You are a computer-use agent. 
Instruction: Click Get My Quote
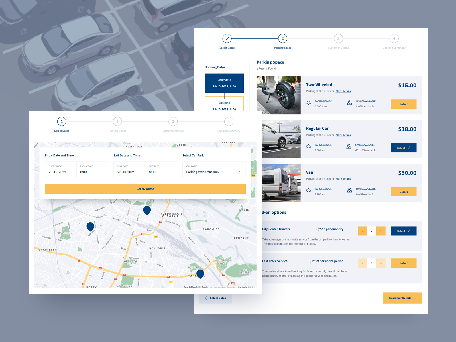tap(145, 189)
